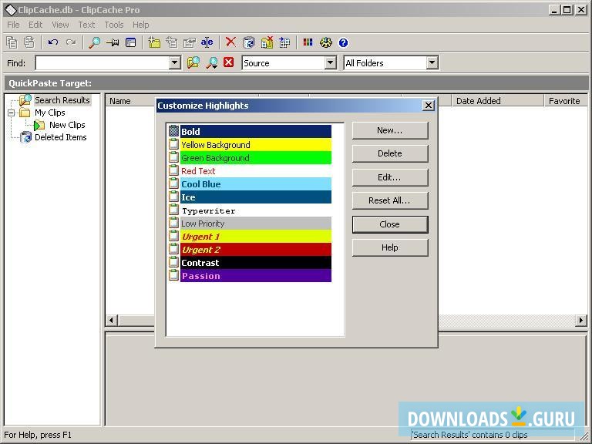Open the Tools menu
The height and width of the screenshot is (444, 592).
pos(114,25)
